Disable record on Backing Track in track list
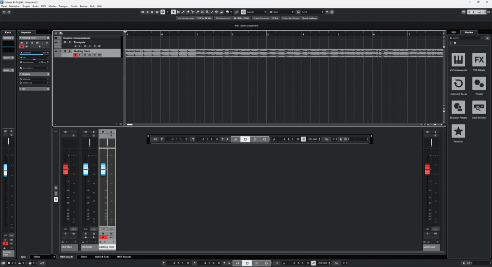 tap(75, 55)
